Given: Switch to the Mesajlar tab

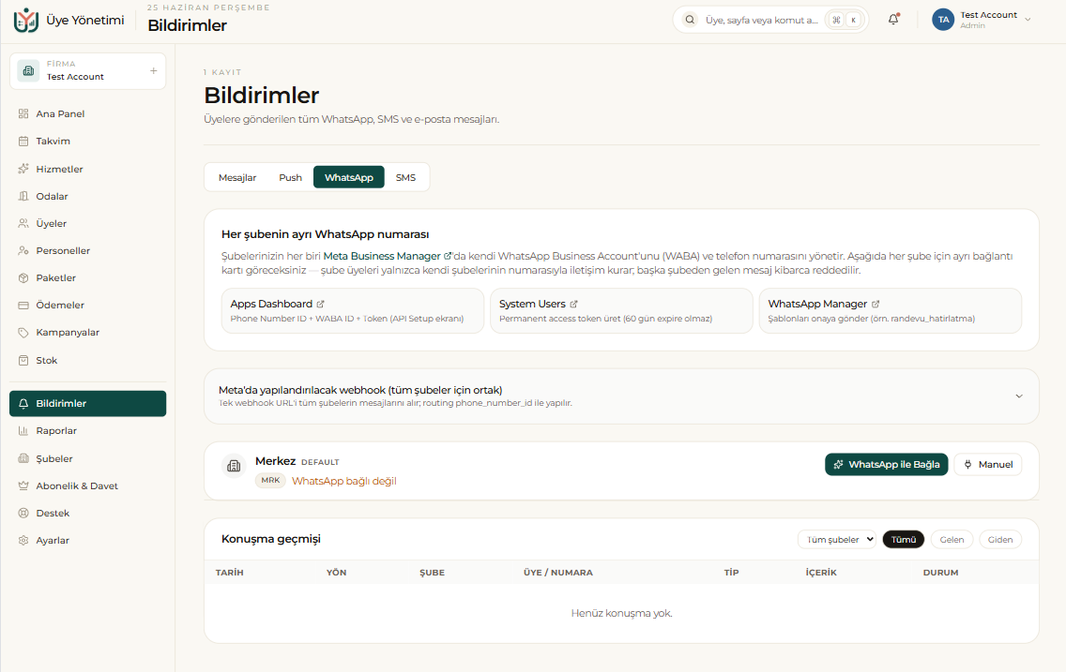Looking at the screenshot, I should 237,177.
